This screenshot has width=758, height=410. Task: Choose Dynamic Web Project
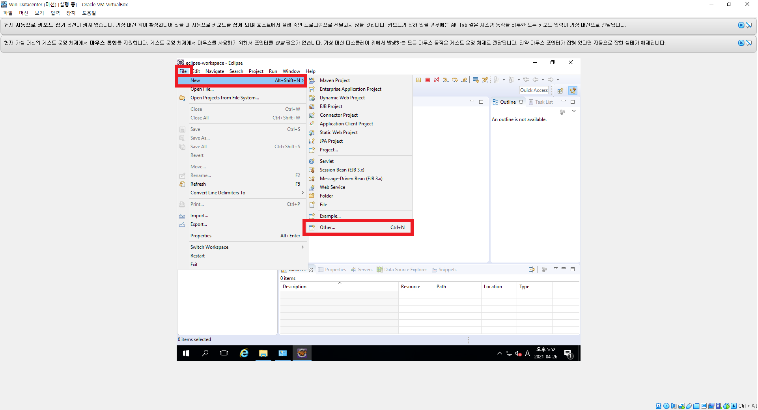pyautogui.click(x=360, y=98)
